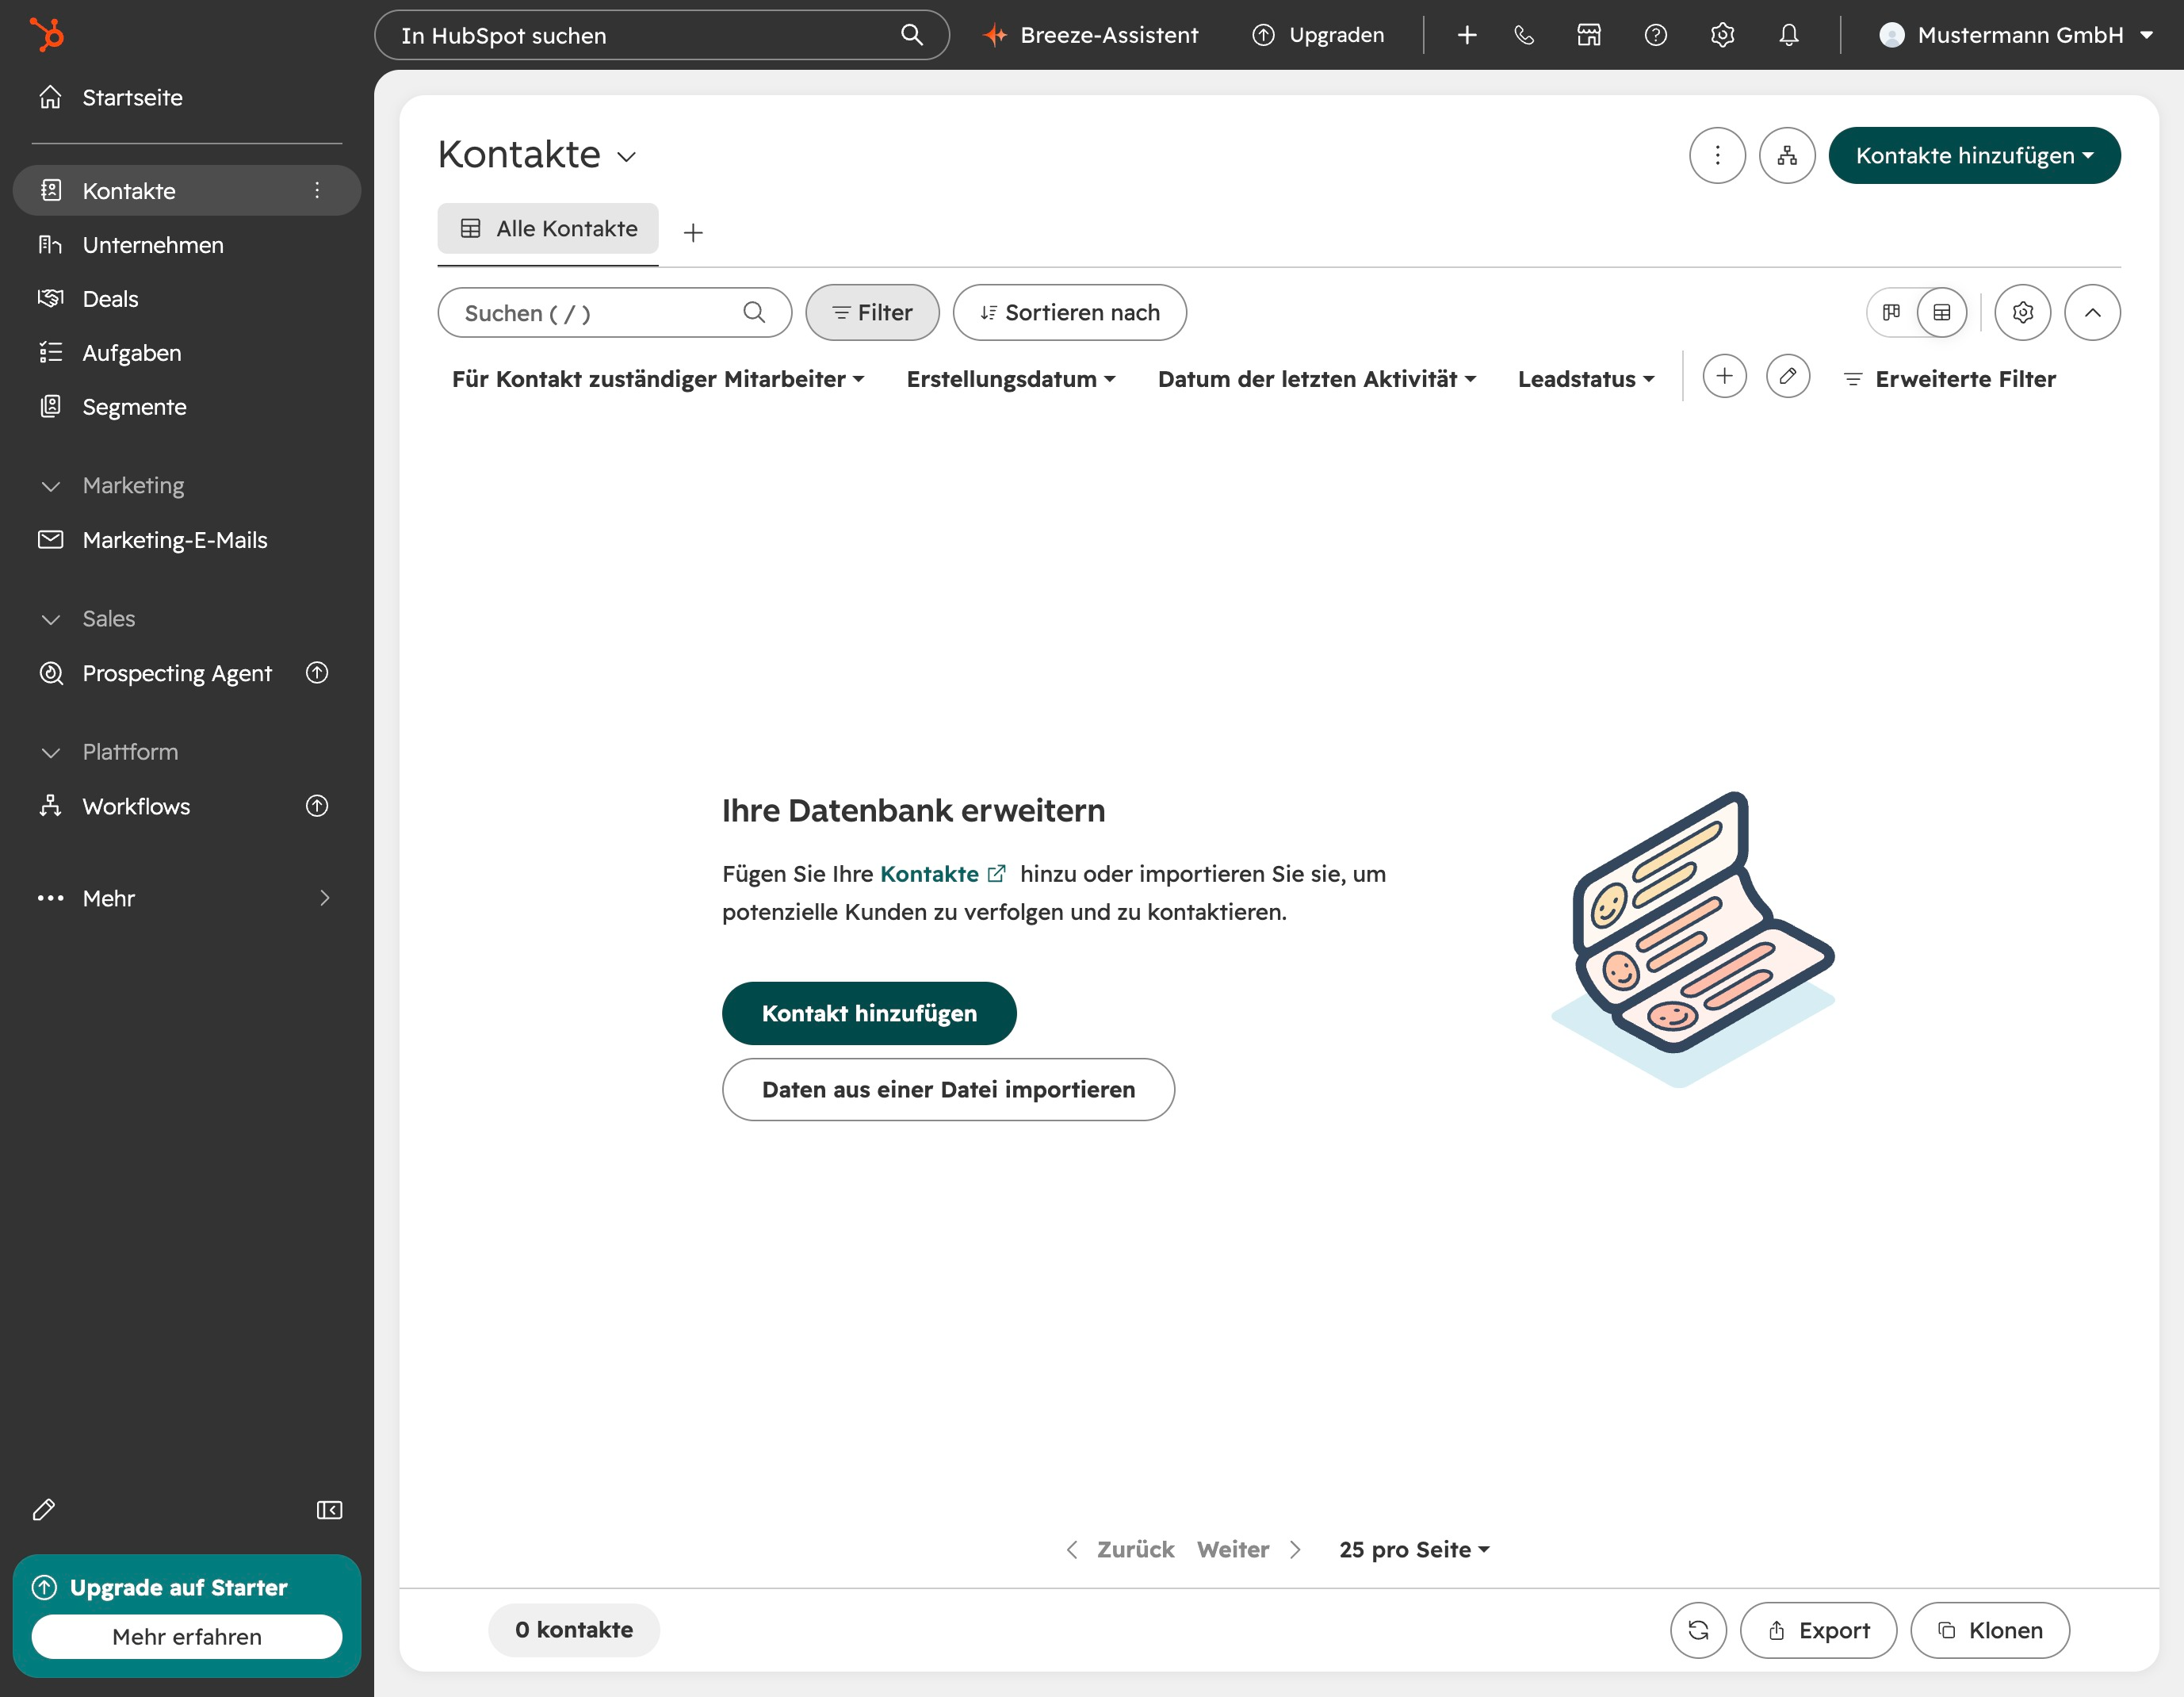Open the help question mark icon

click(1656, 35)
